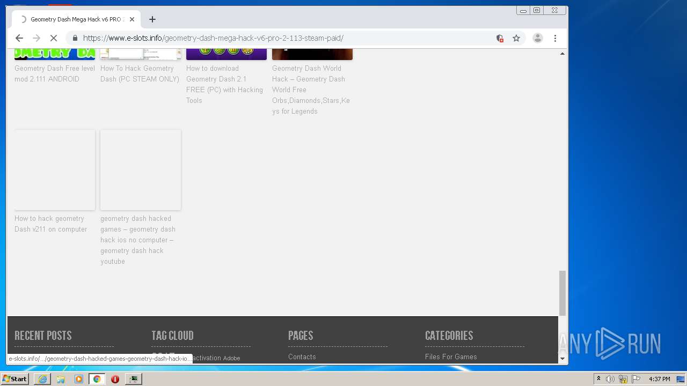
Task: Open a new browser tab
Action: coord(152,19)
